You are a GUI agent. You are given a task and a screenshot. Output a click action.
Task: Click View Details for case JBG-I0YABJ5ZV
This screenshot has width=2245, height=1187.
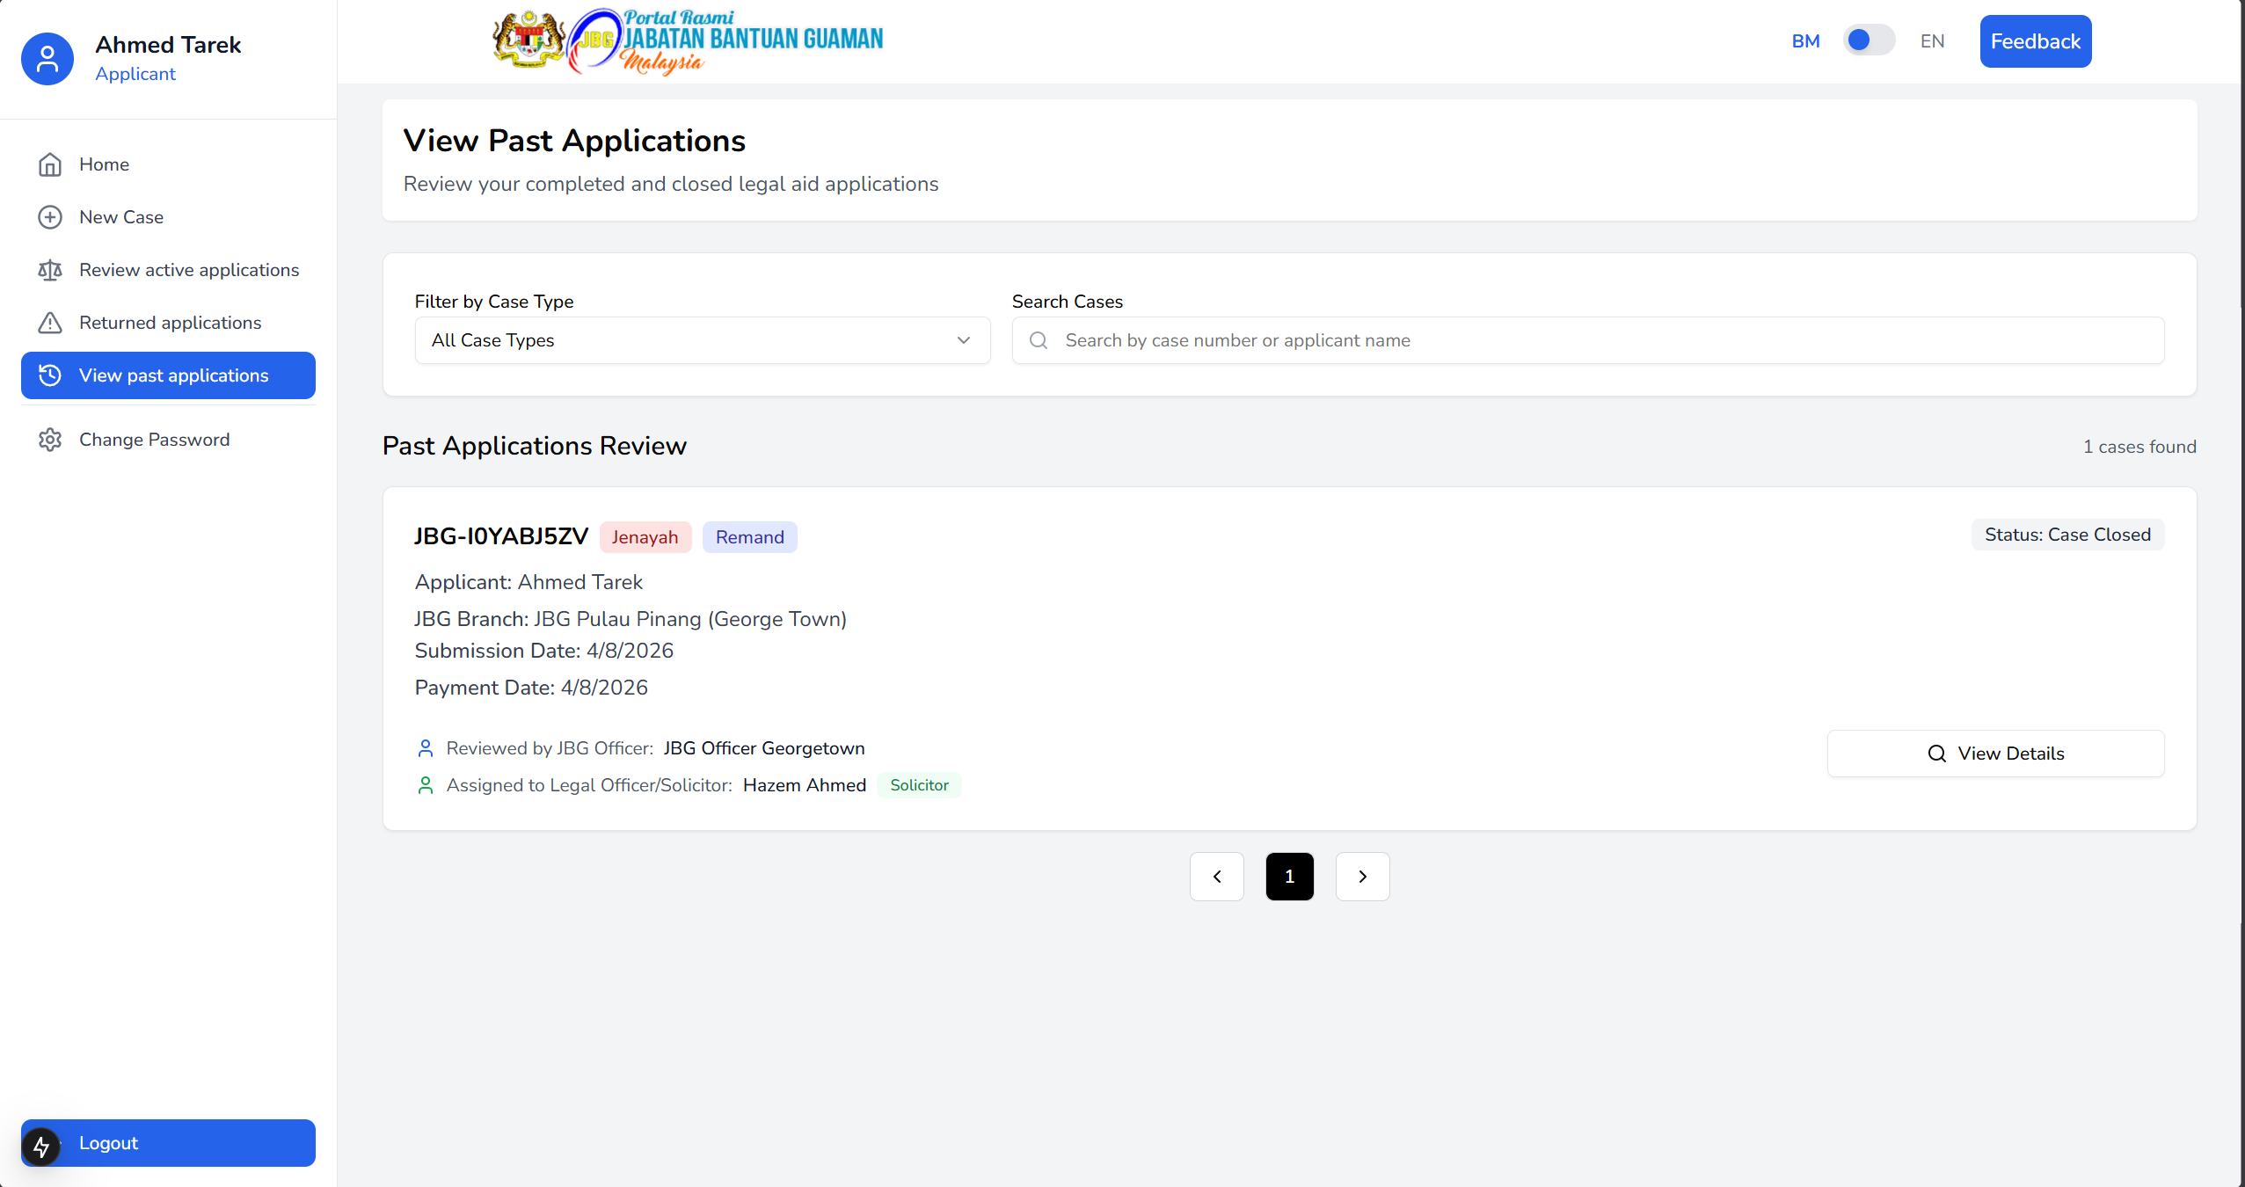pyautogui.click(x=1995, y=754)
